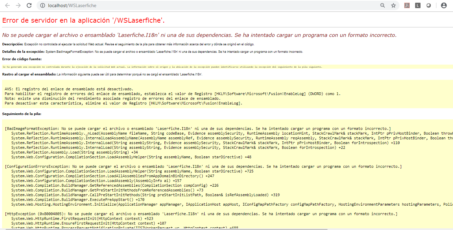Click heading 'Error de servidor en la aplicación'
The image size is (453, 230).
(x=83, y=20)
